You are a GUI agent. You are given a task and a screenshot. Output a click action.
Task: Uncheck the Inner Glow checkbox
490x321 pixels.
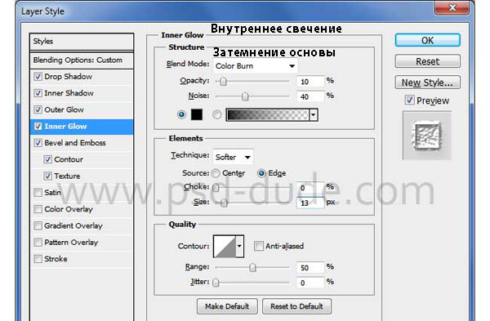38,127
